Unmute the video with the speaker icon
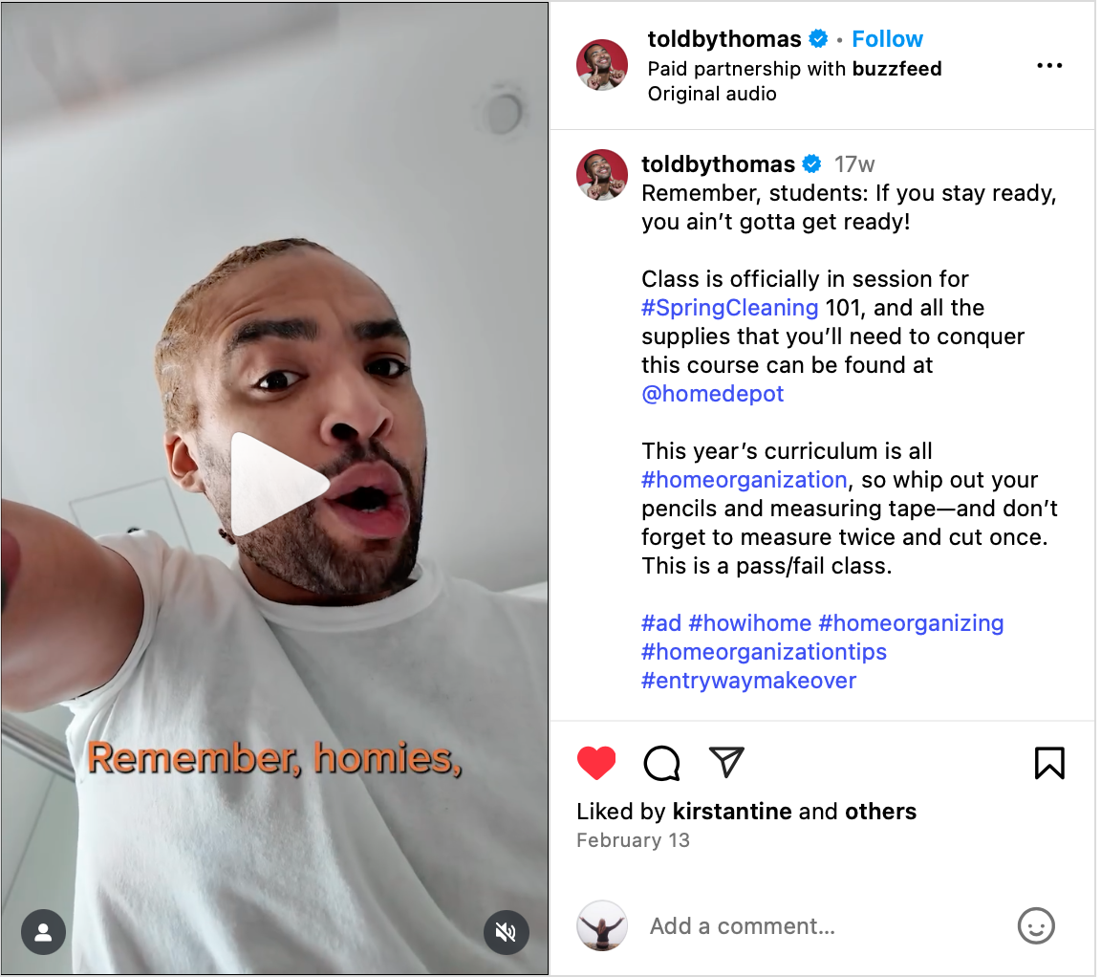The image size is (1101, 977). pos(506,932)
